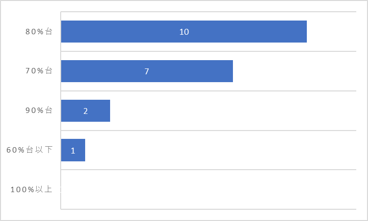Click the data label 7
This screenshot has height=221, width=368.
click(x=147, y=71)
